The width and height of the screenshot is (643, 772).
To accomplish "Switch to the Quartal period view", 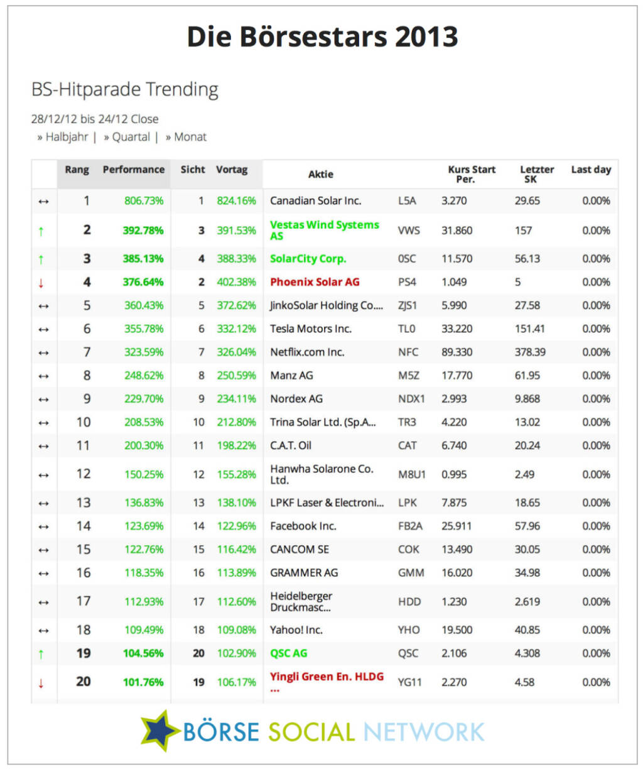I will pos(131,137).
